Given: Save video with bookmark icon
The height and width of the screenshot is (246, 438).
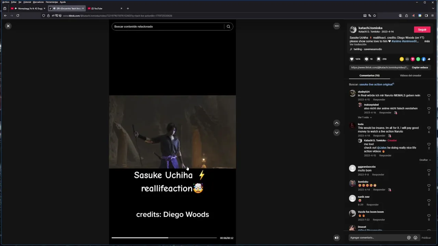Looking at the screenshot, I should tap(379, 59).
